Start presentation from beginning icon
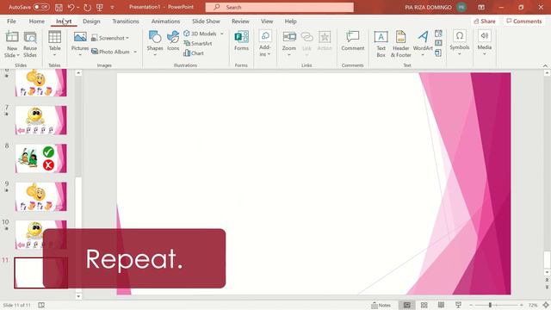551x310 pixels. (100, 7)
